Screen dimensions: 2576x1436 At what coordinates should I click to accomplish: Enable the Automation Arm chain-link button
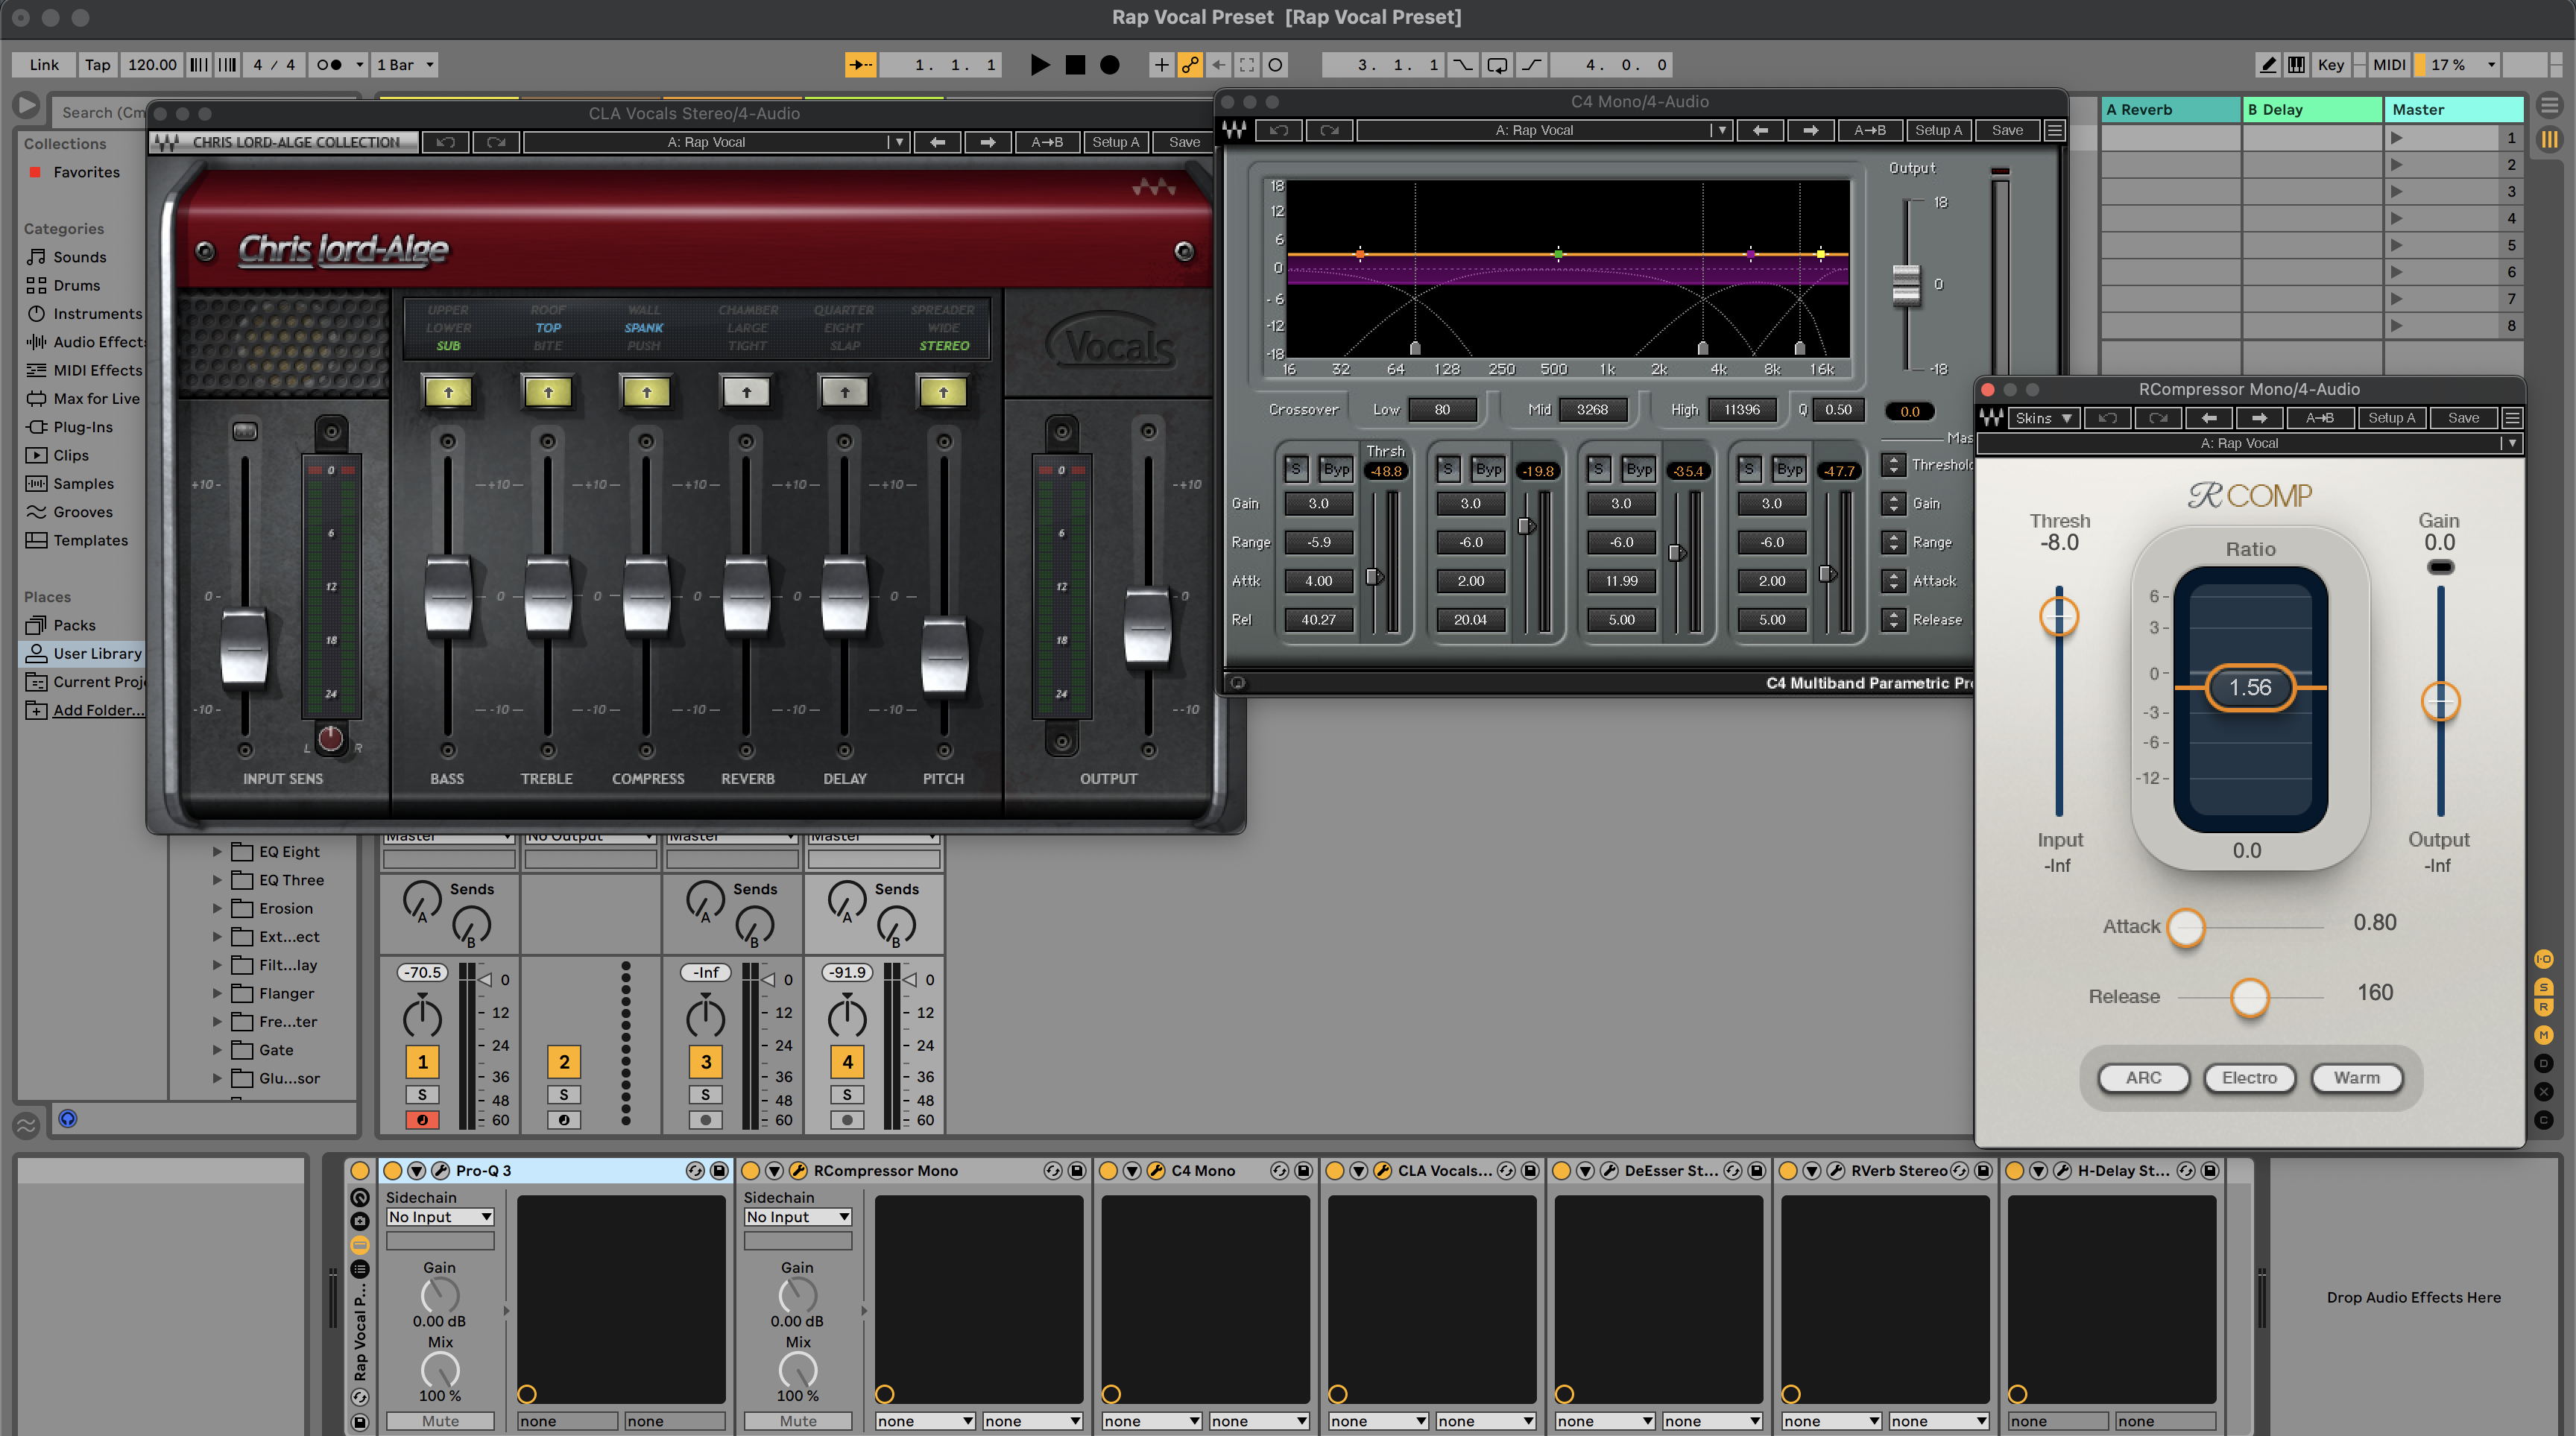point(1190,65)
